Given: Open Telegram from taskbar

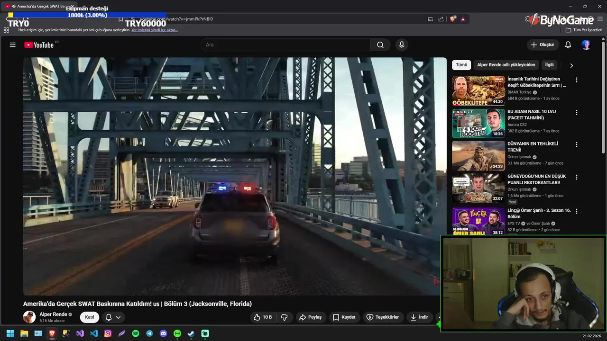Looking at the screenshot, I should tap(149, 333).
